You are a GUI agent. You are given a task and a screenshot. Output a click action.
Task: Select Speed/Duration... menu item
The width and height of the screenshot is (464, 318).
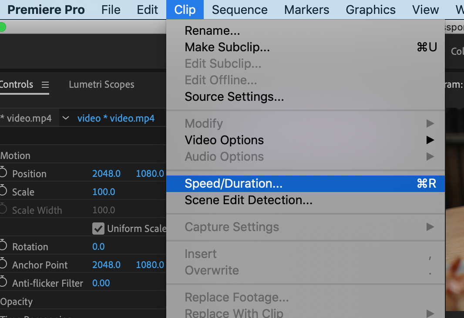tap(306, 184)
